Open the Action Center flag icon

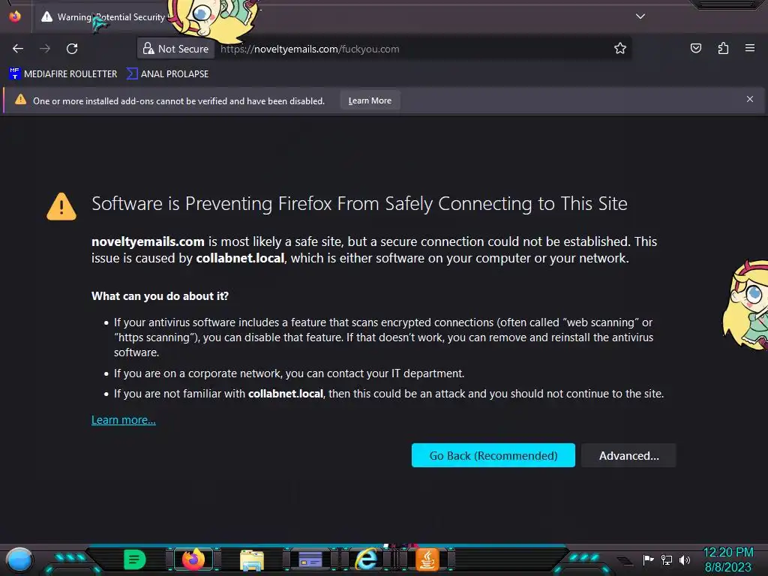point(649,559)
